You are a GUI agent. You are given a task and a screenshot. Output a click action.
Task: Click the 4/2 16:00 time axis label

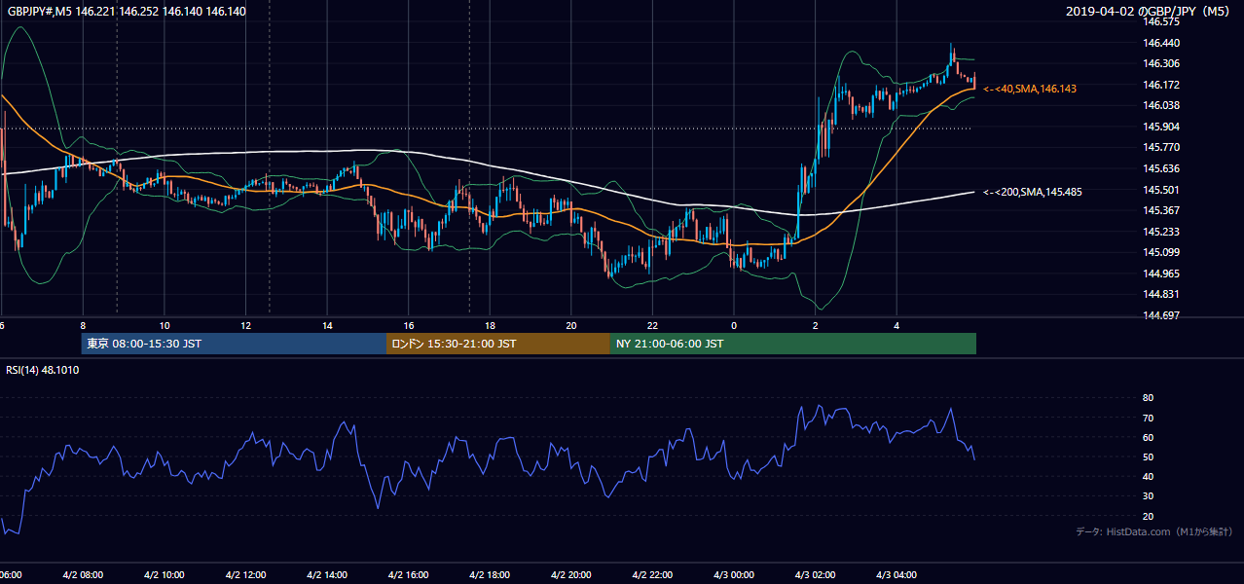click(409, 574)
